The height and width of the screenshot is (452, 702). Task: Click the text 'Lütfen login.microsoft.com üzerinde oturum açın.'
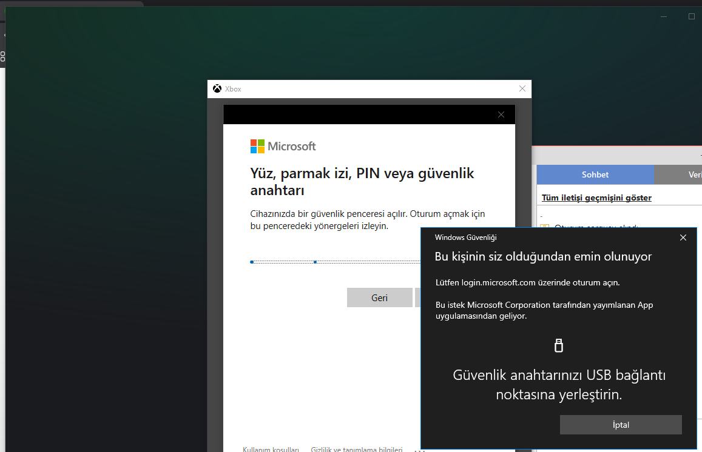527,282
